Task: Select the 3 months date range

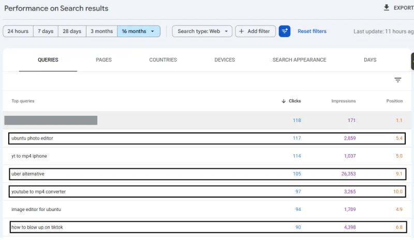Action: pos(101,31)
